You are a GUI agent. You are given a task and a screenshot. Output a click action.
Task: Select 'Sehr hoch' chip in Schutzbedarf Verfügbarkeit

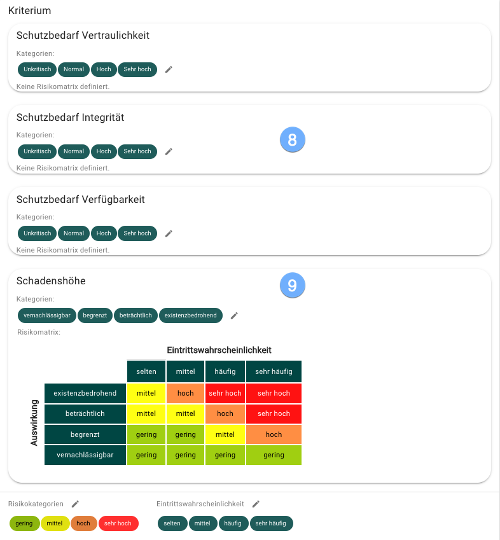click(x=137, y=233)
